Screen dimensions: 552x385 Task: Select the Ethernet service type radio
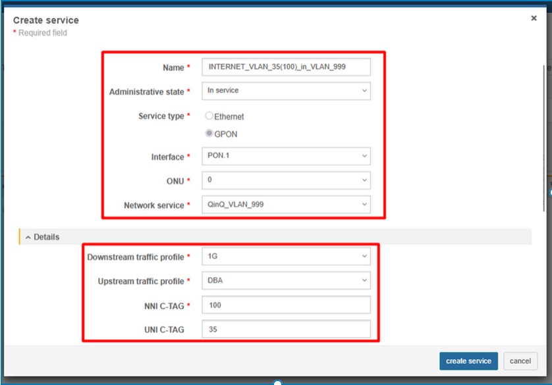click(x=209, y=116)
